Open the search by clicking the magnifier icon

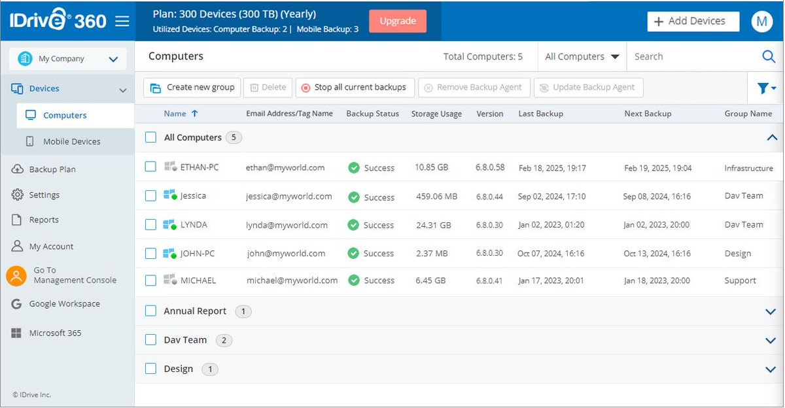tap(768, 56)
